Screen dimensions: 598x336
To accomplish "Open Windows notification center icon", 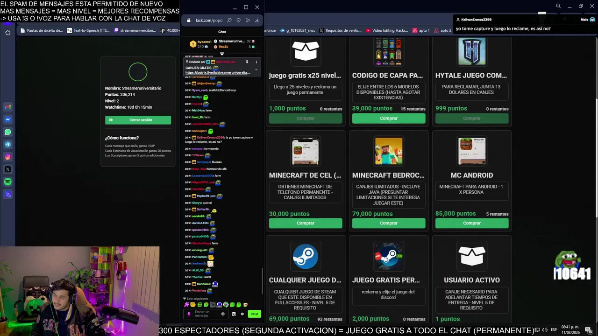I will coord(588,330).
